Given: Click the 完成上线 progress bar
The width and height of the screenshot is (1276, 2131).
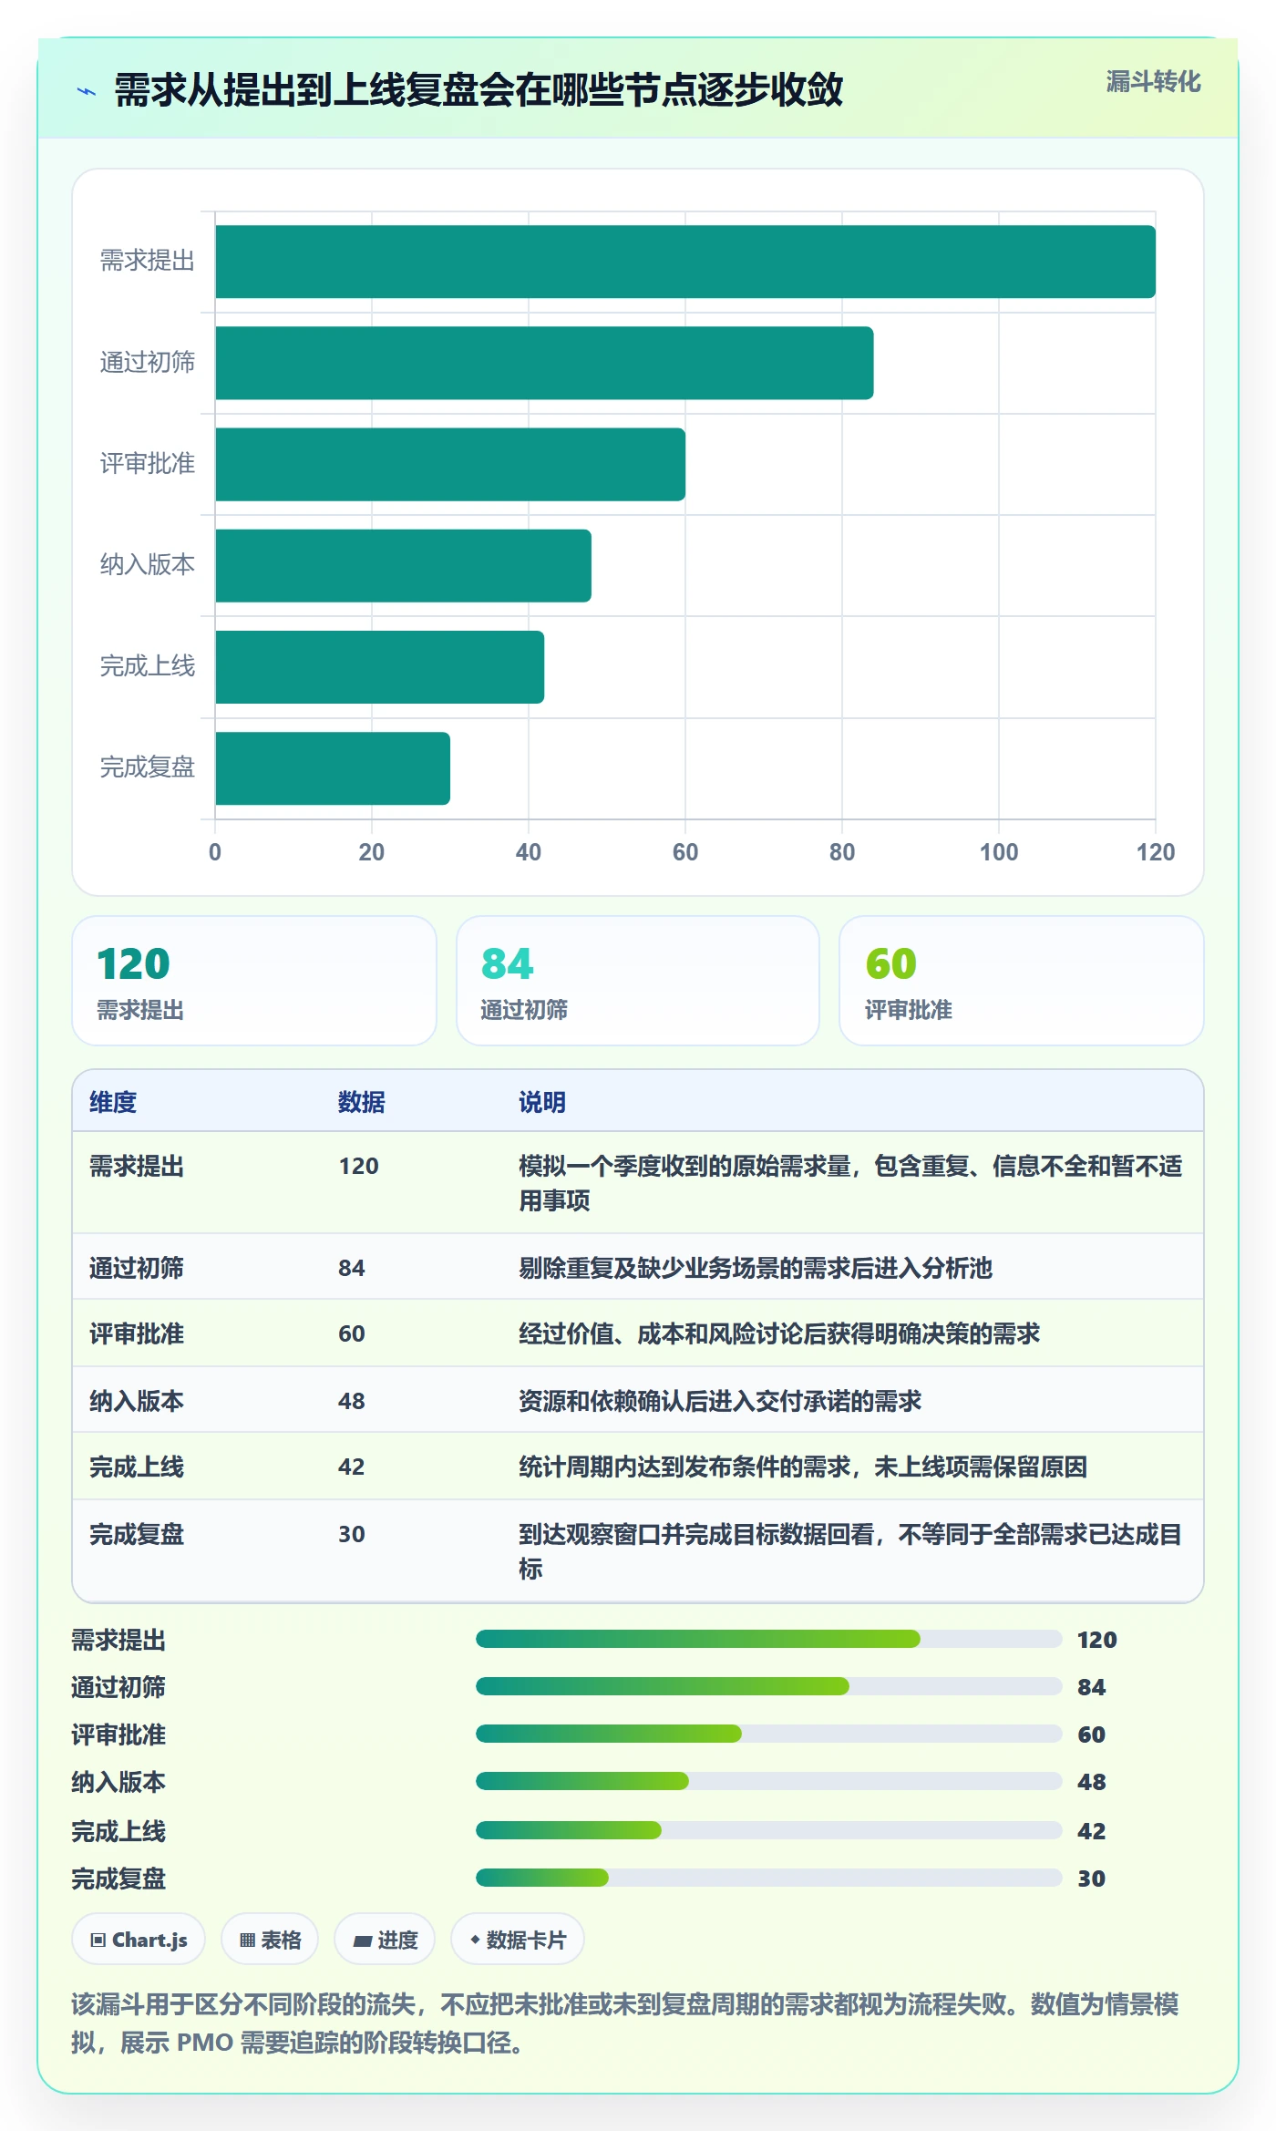Looking at the screenshot, I should click(x=769, y=1830).
